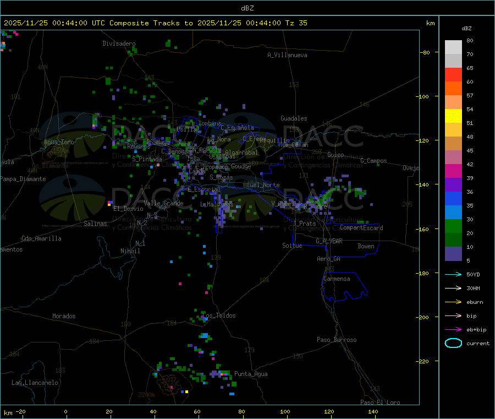The image size is (495, 419).
Task: Click the cyan 50YD track arrow in legend
Action: click(x=453, y=274)
